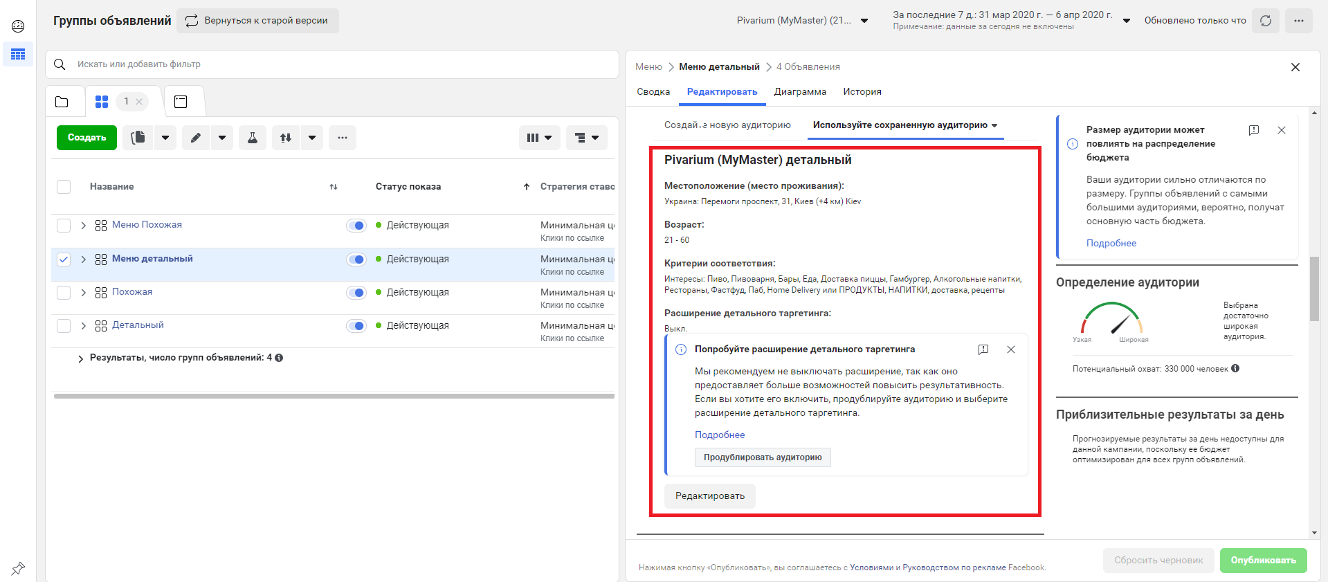This screenshot has height=582, width=1328.
Task: Switch to the Диаграмма tab
Action: point(800,92)
